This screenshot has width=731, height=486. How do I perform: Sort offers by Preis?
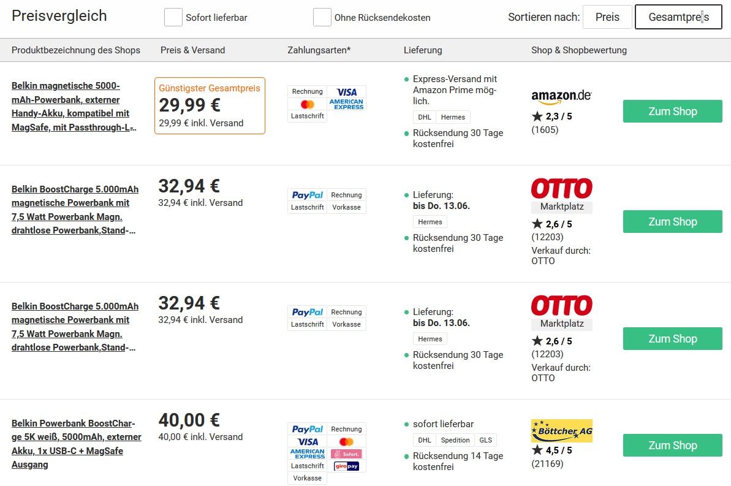[x=607, y=17]
